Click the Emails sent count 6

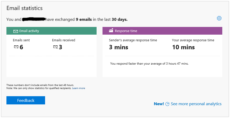click(21, 47)
